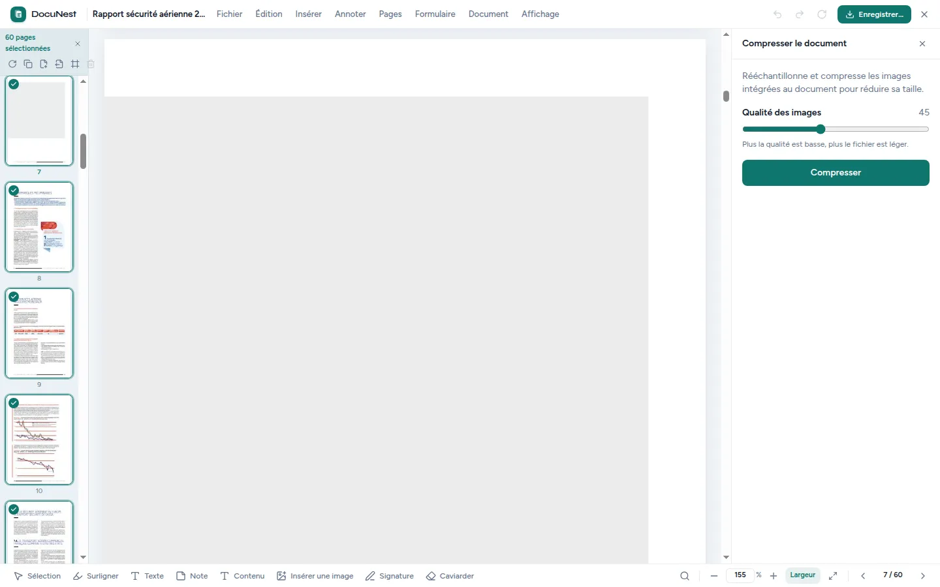
Task: Go to next page arrow
Action: 923,576
